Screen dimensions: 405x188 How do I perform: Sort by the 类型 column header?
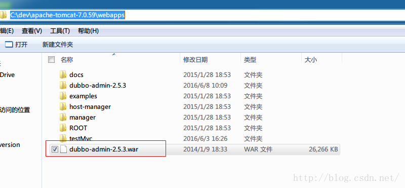click(250, 60)
